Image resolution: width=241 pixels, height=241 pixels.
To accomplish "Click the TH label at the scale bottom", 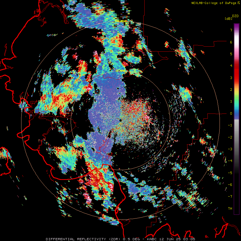I will [230, 209].
